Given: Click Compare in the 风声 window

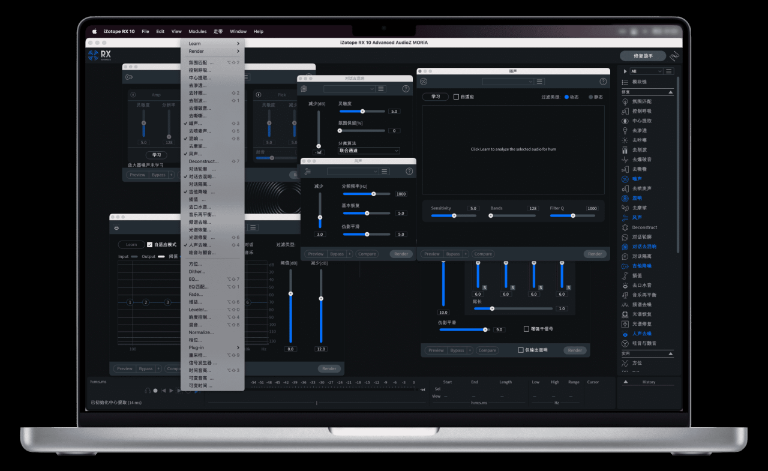Looking at the screenshot, I should pyautogui.click(x=367, y=254).
